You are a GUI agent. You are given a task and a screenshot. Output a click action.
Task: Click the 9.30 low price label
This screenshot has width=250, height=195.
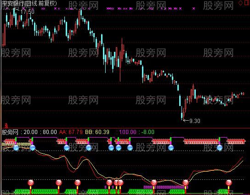(194, 121)
